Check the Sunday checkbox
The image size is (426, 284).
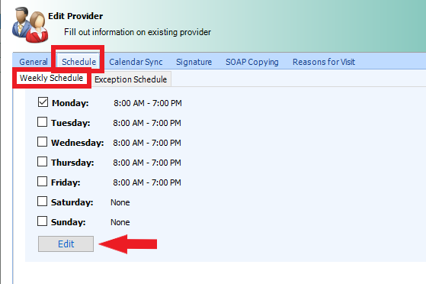(x=42, y=221)
